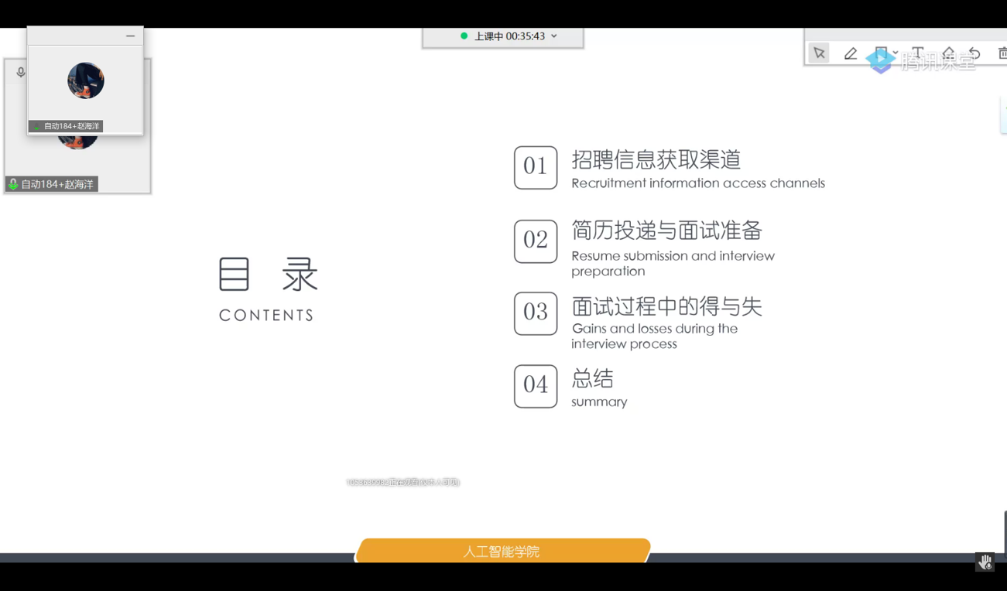
Task: Select the pointer cursor tool
Action: 819,53
